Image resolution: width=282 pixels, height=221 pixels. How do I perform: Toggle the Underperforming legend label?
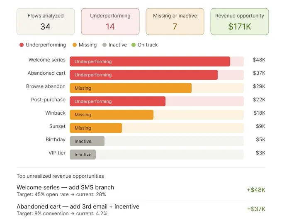pyautogui.click(x=46, y=45)
